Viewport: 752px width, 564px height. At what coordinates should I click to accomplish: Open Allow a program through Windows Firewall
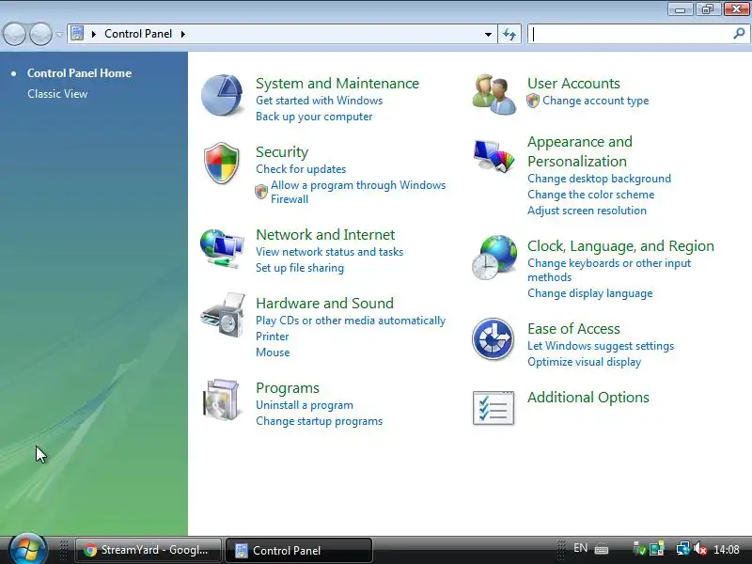[358, 192]
